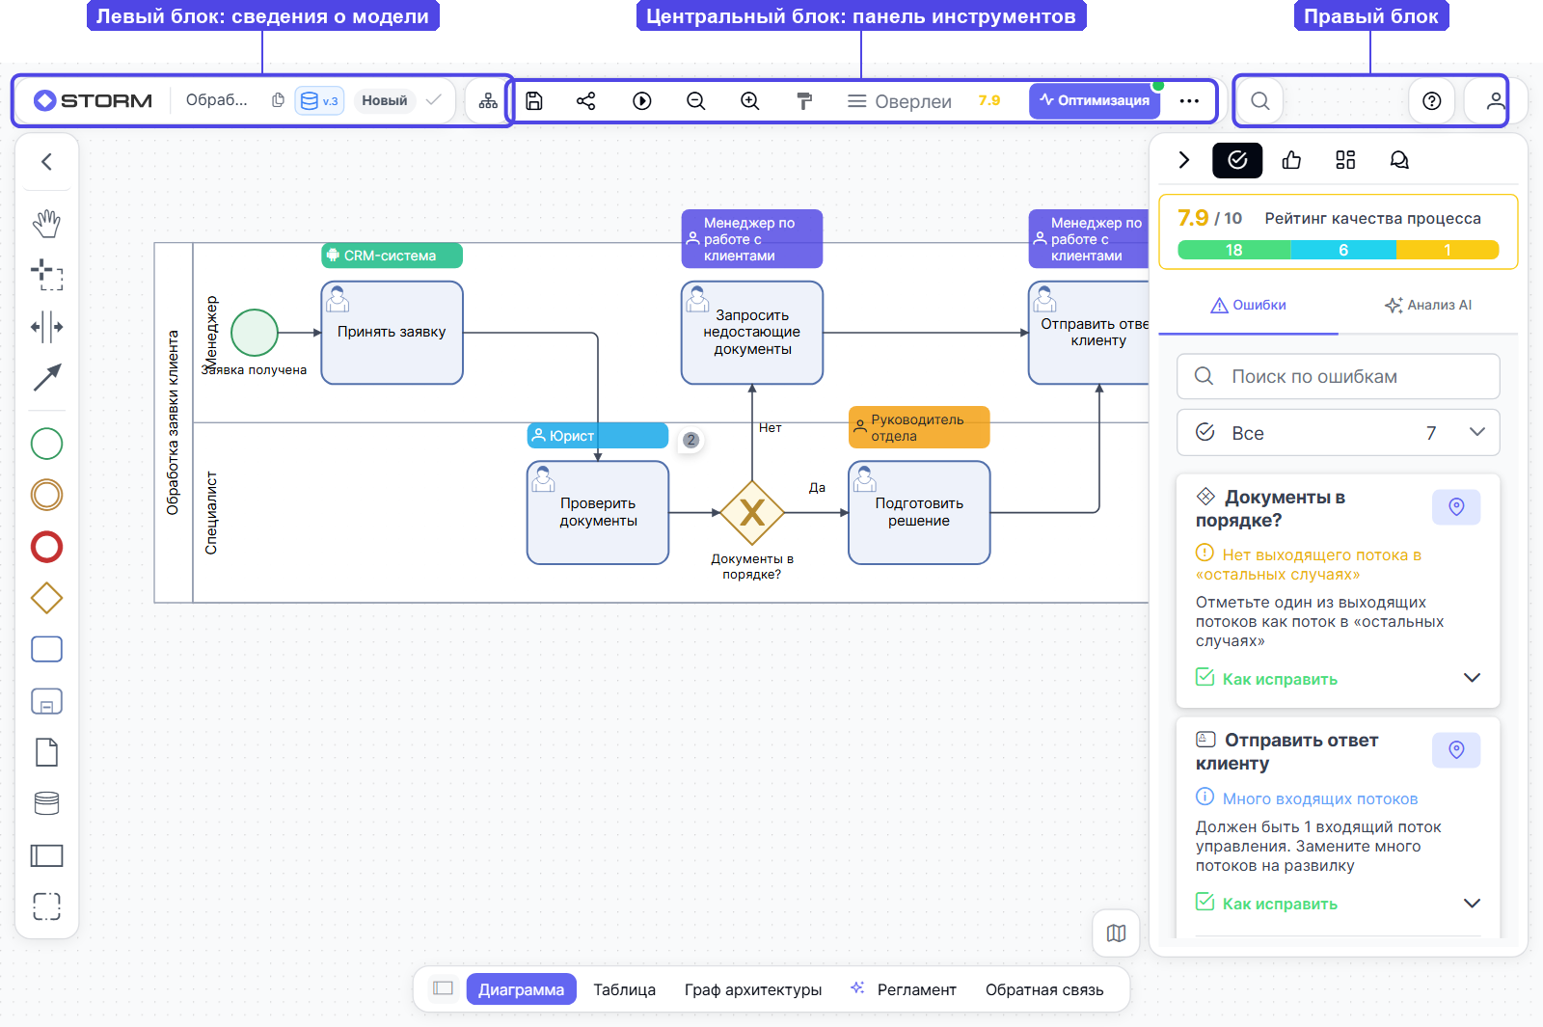Open the hierarchy structure icon
This screenshot has height=1027, width=1543.
click(488, 101)
